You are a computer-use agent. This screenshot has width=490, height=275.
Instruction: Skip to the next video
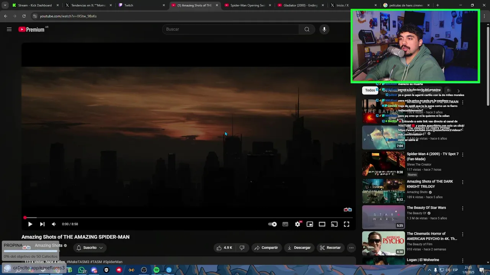pos(42,224)
